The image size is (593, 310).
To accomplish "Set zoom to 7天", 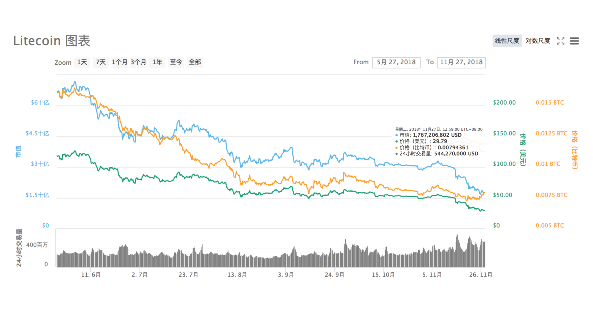I will point(101,62).
